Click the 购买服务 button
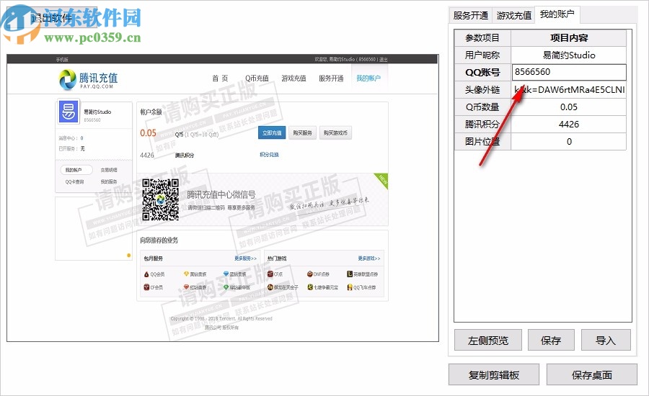649x396 pixels. click(303, 132)
